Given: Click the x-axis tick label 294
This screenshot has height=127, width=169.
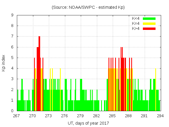Looking at the screenshot, I should pyautogui.click(x=160, y=116).
